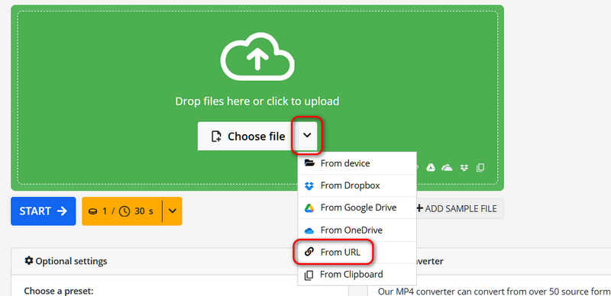Choose From OneDrive option
Image resolution: width=611 pixels, height=296 pixels.
pos(357,230)
